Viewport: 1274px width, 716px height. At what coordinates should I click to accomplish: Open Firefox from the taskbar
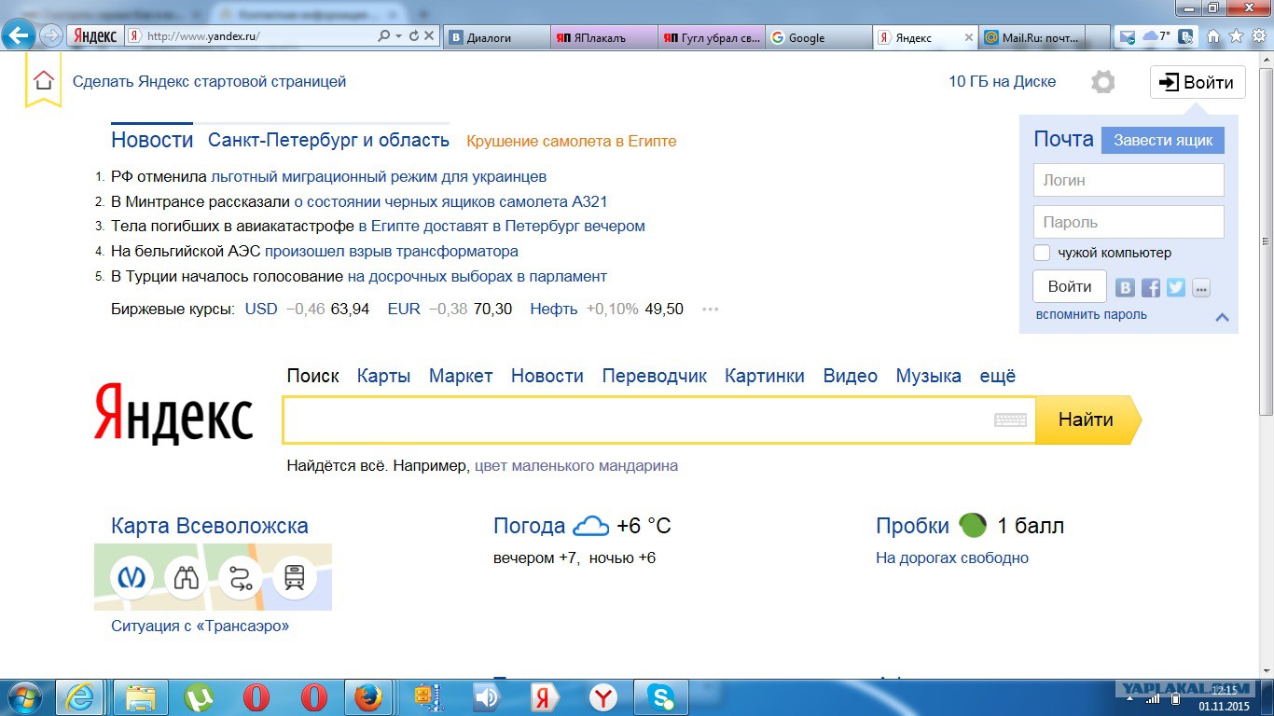coord(368,697)
